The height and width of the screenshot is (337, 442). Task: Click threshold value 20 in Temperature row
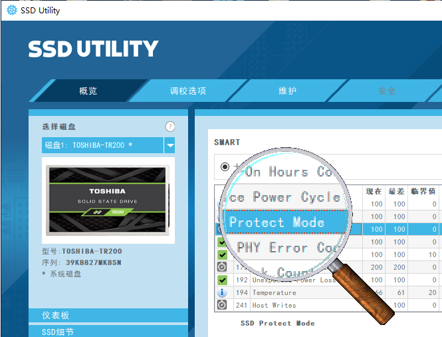(x=433, y=292)
